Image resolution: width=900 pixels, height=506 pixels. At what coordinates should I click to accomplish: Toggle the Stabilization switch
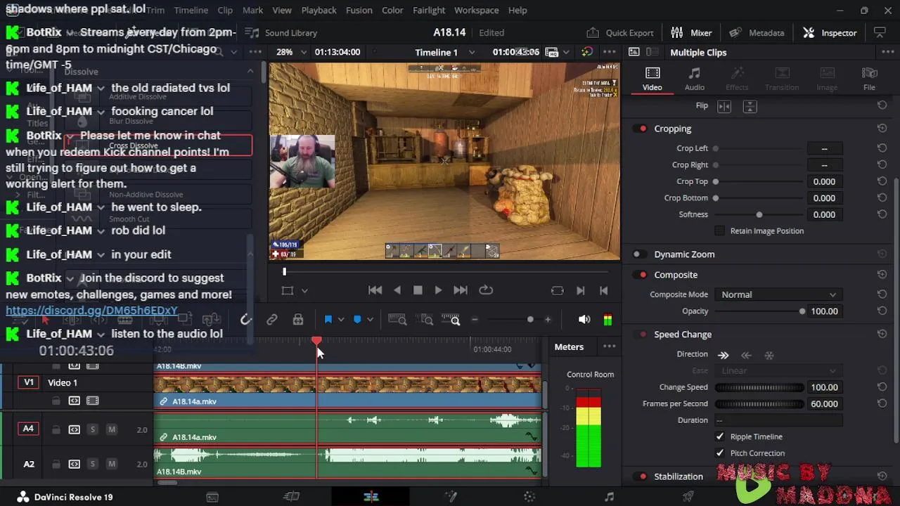tap(641, 476)
